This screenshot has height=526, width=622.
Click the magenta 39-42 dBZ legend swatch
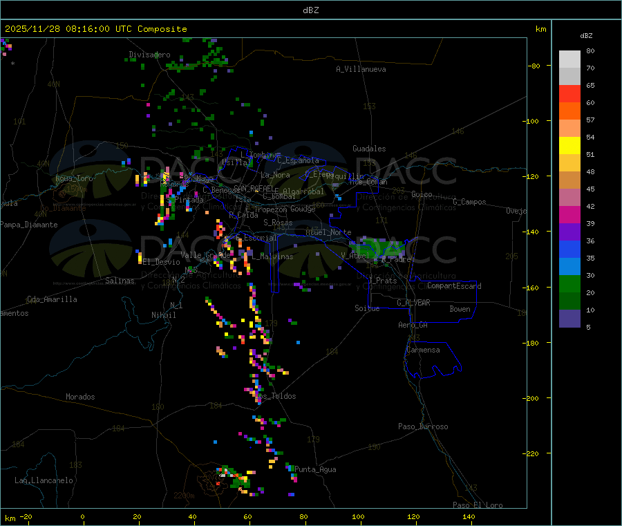569,214
